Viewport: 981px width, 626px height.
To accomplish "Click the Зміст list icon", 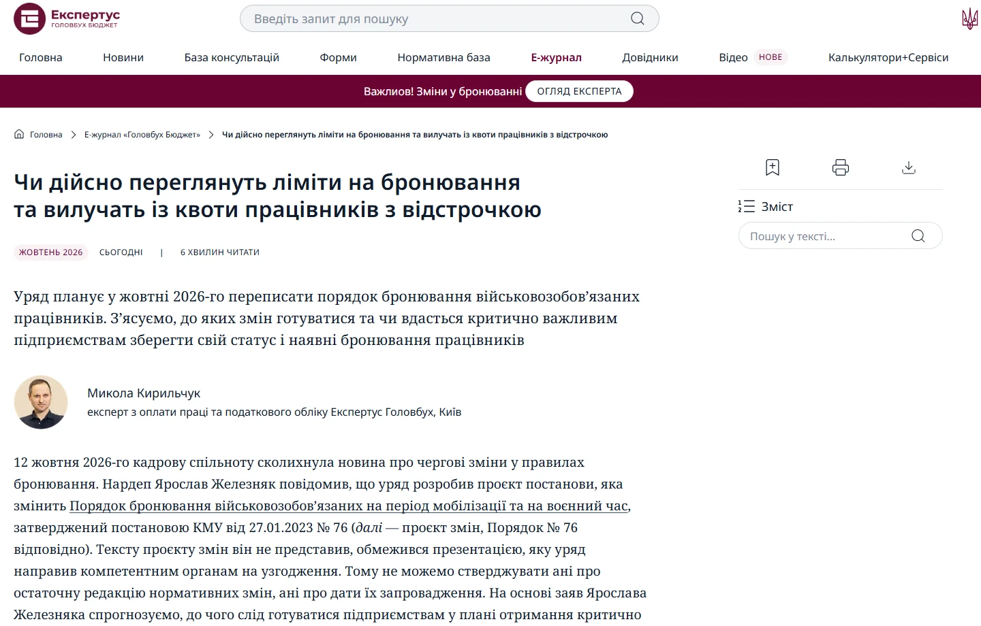I will tap(747, 206).
